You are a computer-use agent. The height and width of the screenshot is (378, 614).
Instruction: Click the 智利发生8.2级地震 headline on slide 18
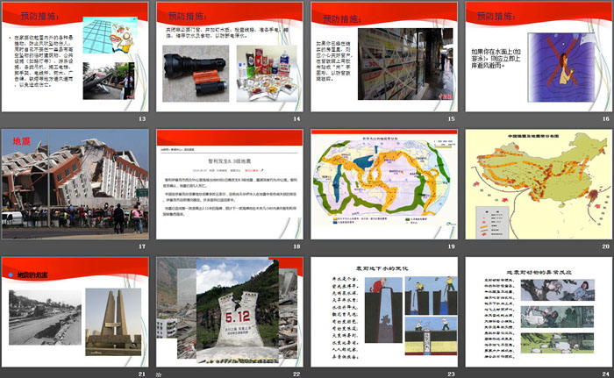pos(230,161)
